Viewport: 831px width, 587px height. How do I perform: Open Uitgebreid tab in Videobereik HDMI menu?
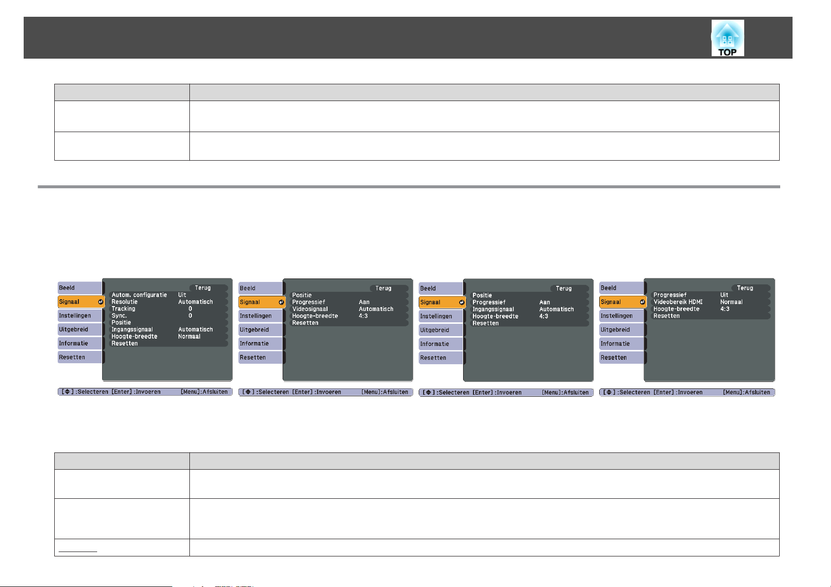click(621, 330)
